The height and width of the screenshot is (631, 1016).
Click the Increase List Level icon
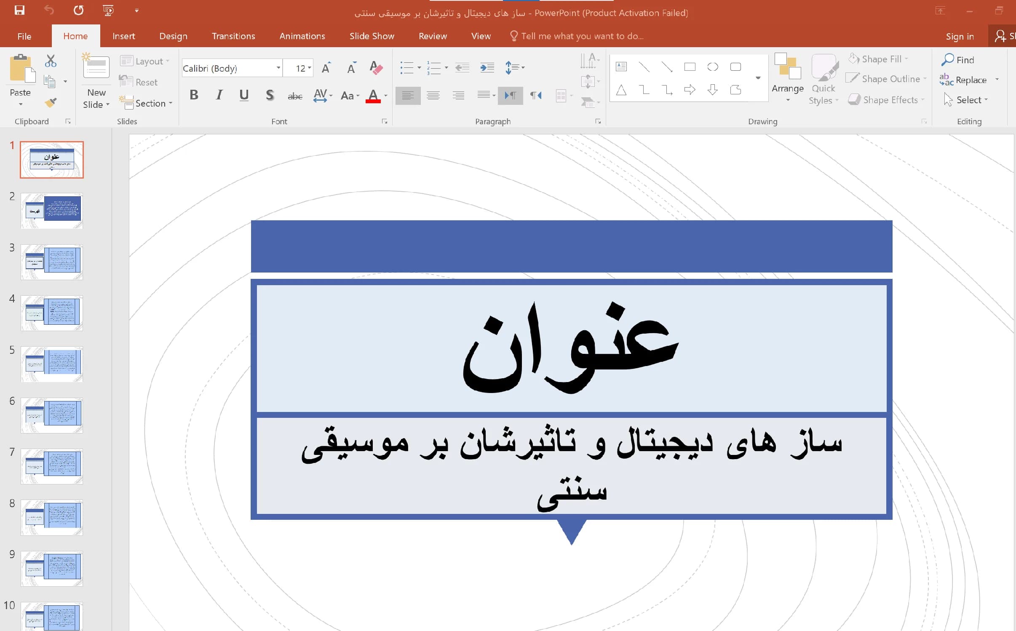point(487,67)
